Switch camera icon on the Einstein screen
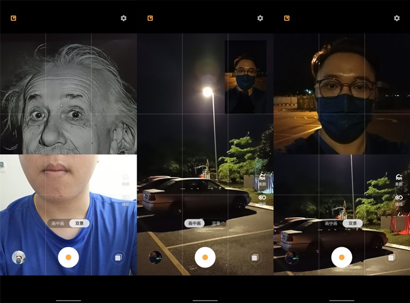The image size is (410, 303). (118, 258)
